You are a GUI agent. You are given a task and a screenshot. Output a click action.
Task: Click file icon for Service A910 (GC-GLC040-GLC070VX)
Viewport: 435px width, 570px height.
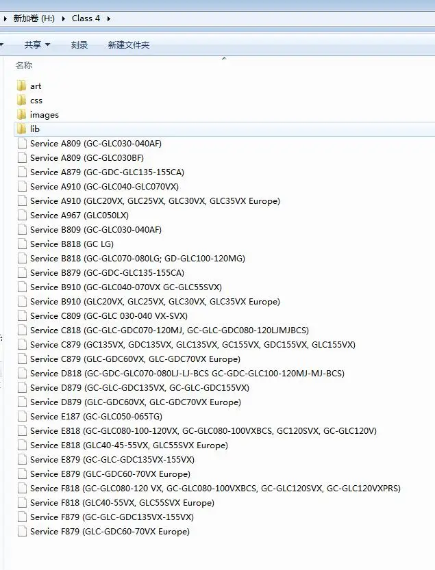(x=22, y=186)
